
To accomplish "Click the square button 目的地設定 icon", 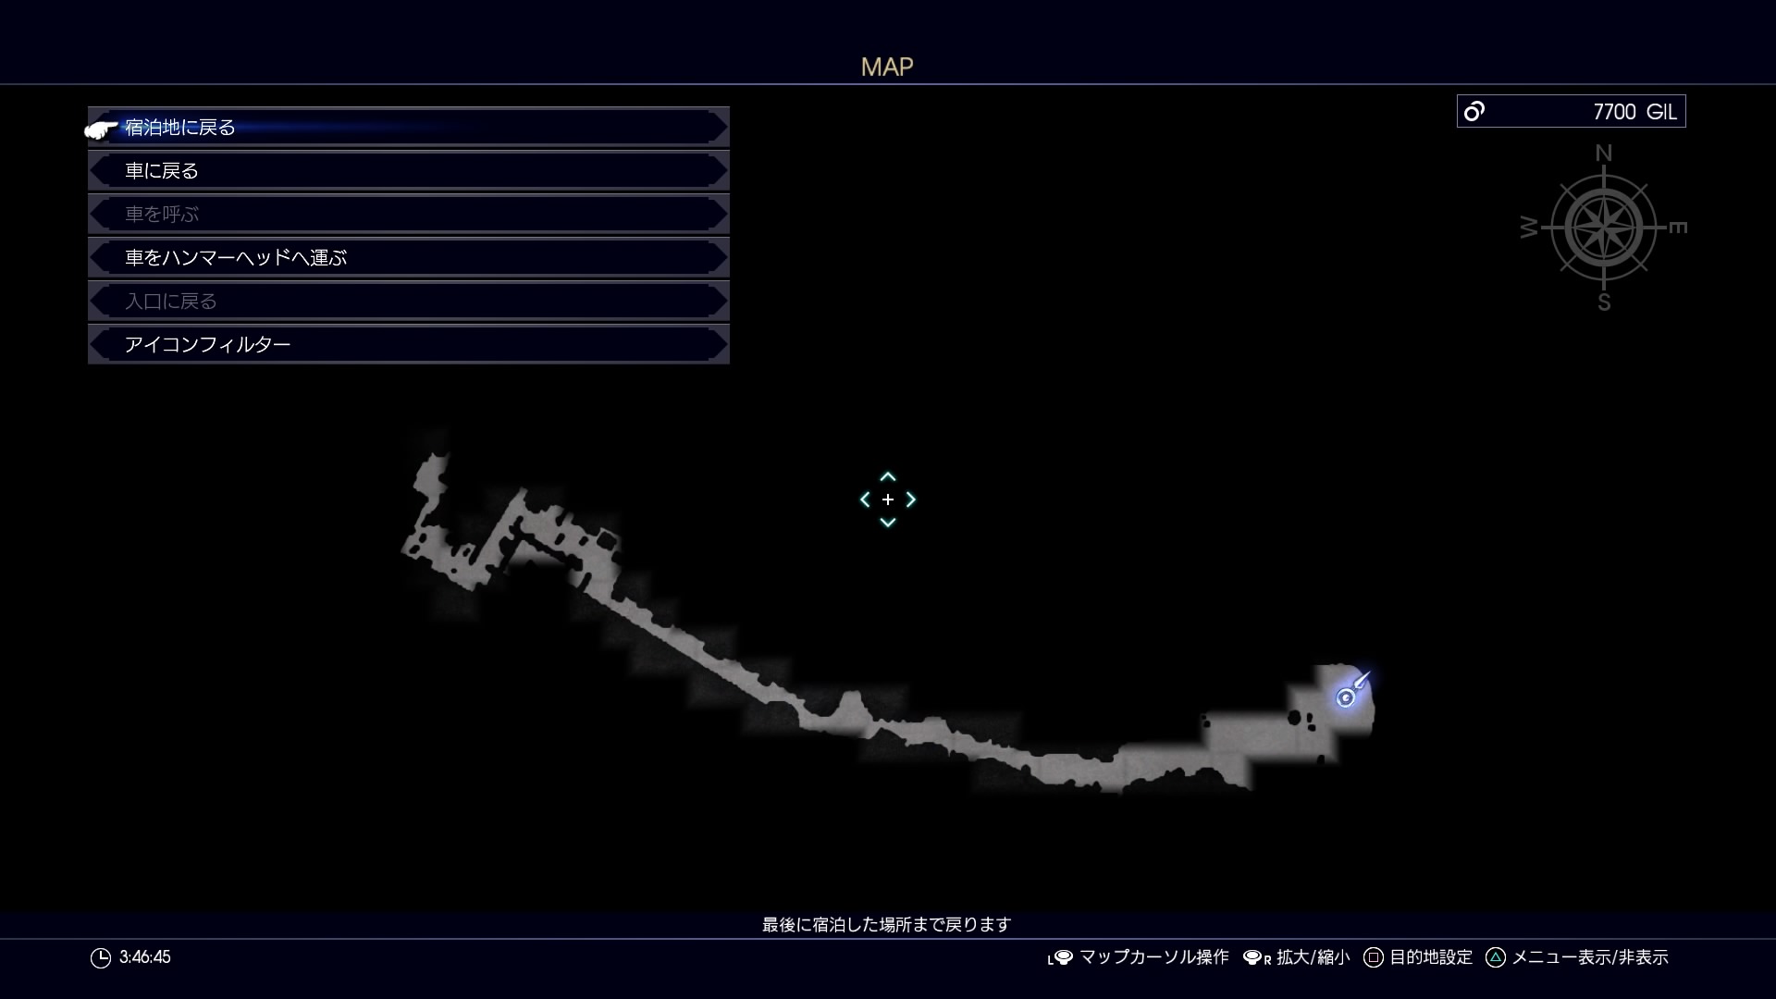I will click(x=1374, y=958).
